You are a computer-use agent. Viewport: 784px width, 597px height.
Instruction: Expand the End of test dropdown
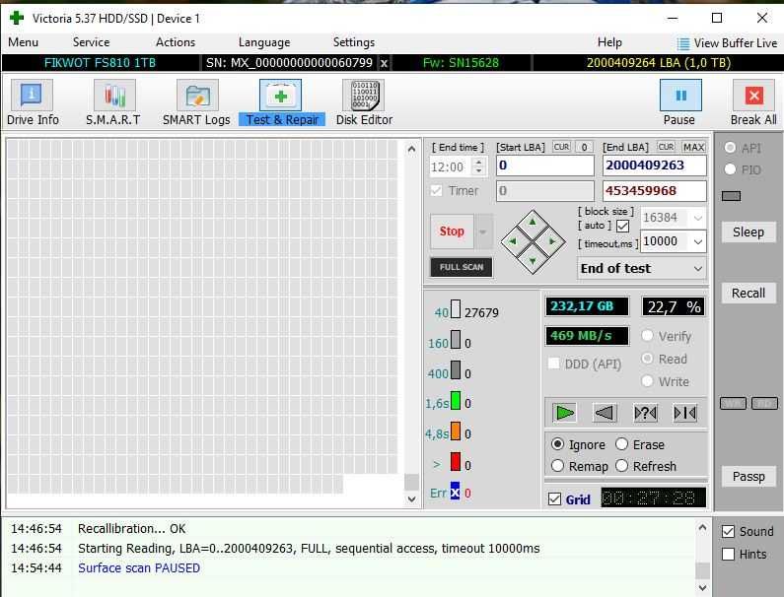(x=698, y=269)
